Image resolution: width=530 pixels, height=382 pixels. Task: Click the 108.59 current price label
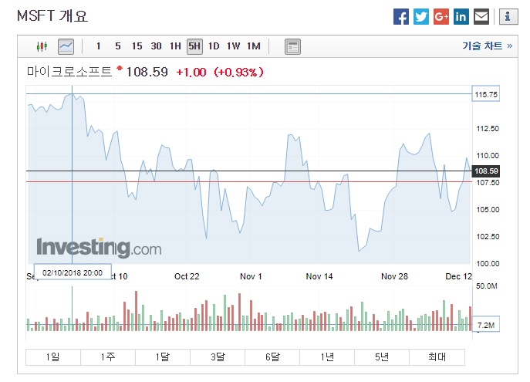click(486, 171)
